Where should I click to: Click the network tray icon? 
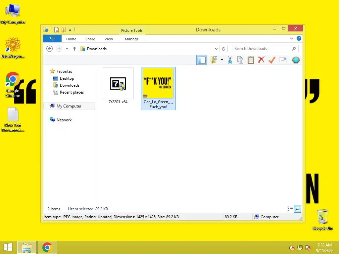pos(300,248)
